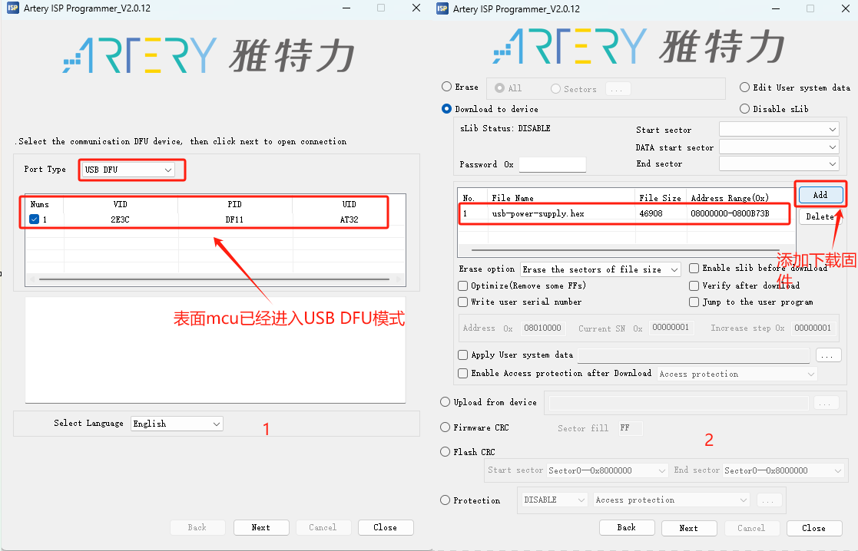
Task: Select the usb-power-supply.hex file row
Action: click(625, 213)
